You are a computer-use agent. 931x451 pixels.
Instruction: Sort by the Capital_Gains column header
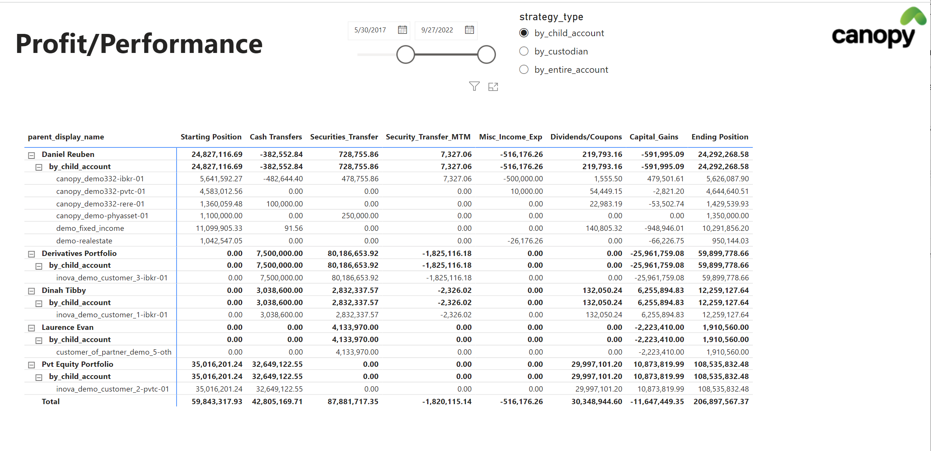coord(653,137)
